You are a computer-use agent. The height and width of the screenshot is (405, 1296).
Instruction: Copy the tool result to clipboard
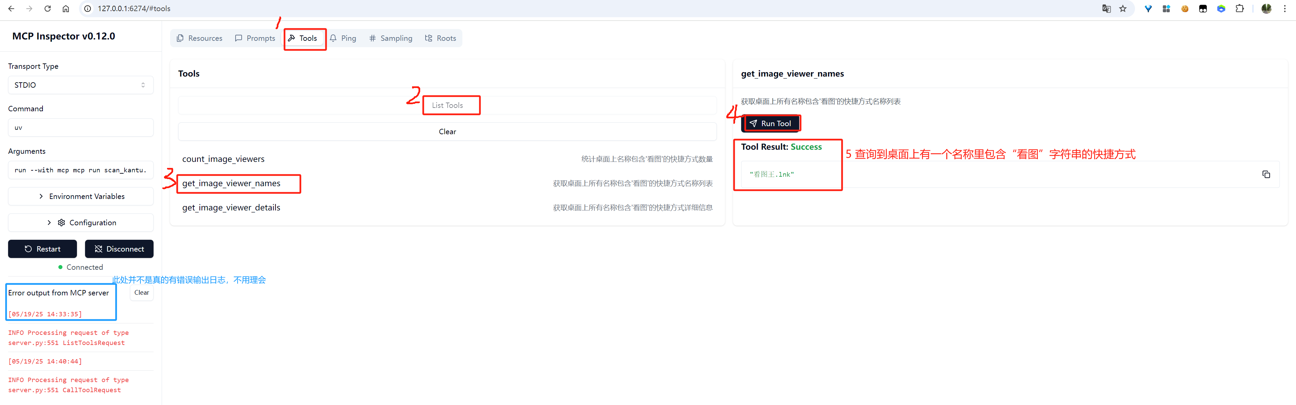(x=1266, y=174)
